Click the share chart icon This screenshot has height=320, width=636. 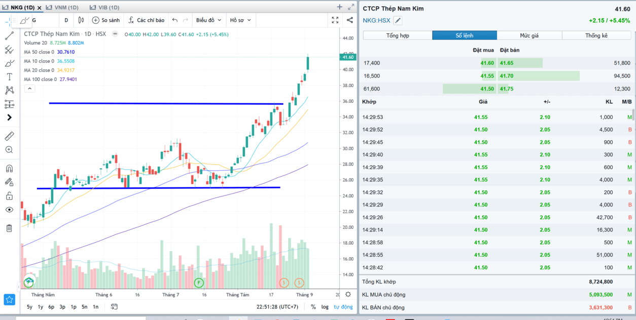[349, 20]
